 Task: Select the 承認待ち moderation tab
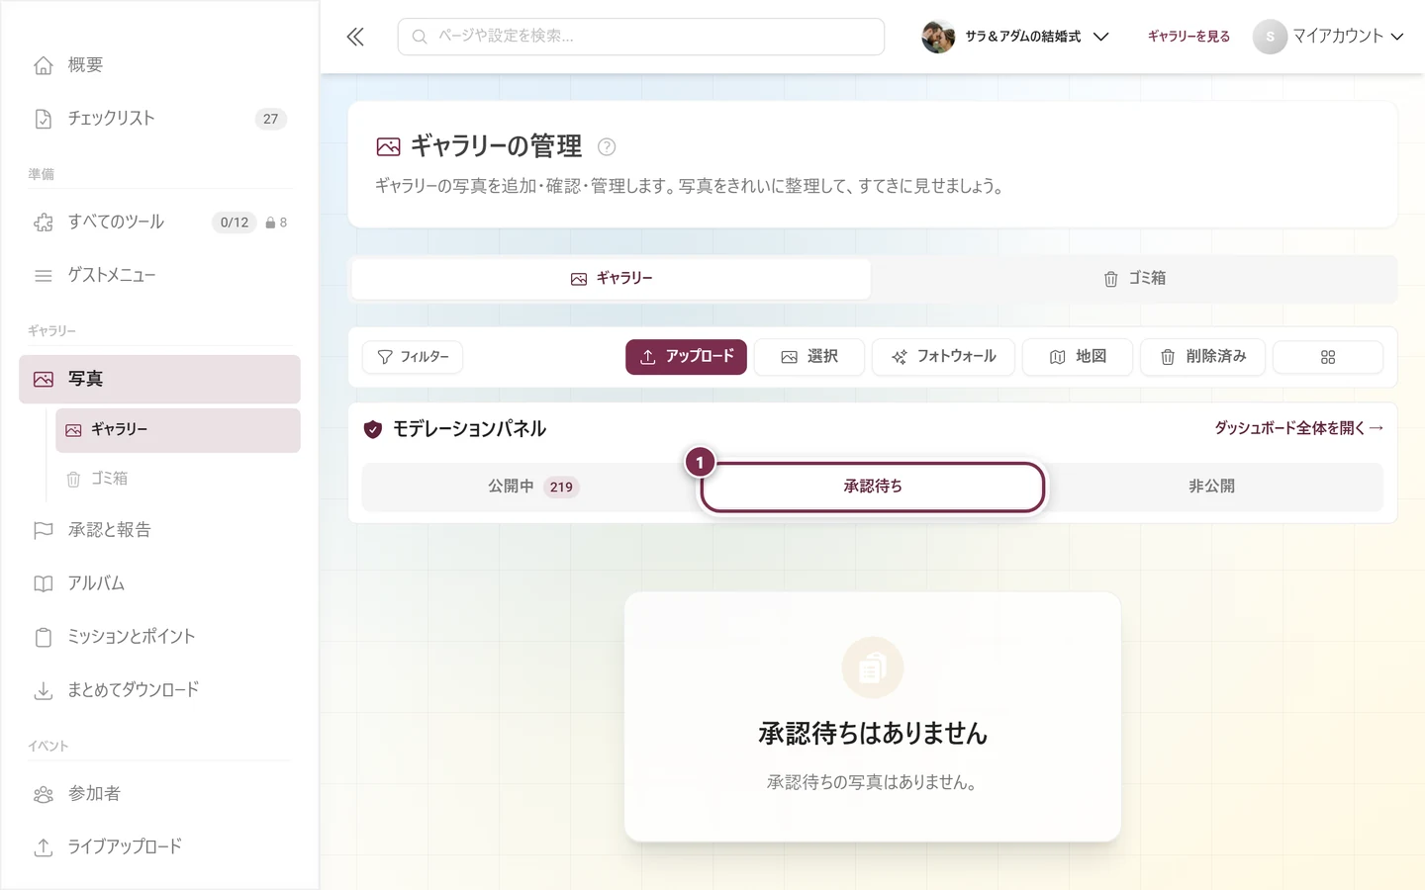tap(873, 487)
